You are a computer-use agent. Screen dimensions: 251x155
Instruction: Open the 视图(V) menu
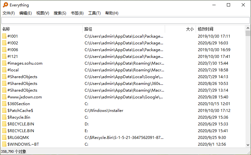pyautogui.click(x=43, y=13)
